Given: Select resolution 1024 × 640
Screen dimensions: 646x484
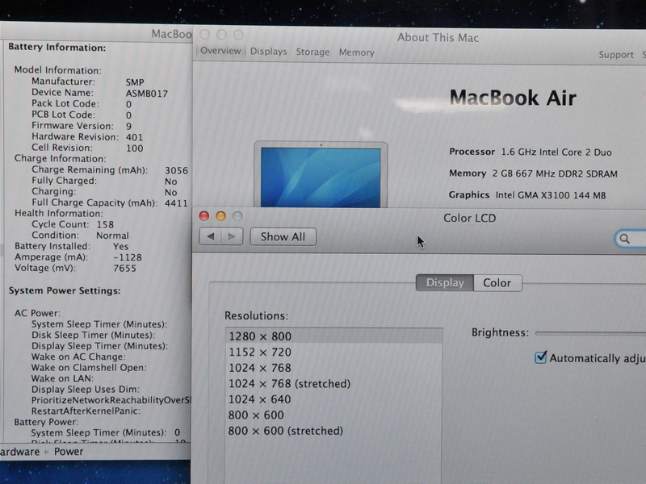Looking at the screenshot, I should [x=334, y=399].
